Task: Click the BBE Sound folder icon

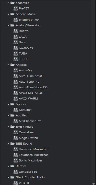Action: coord(13,144)
